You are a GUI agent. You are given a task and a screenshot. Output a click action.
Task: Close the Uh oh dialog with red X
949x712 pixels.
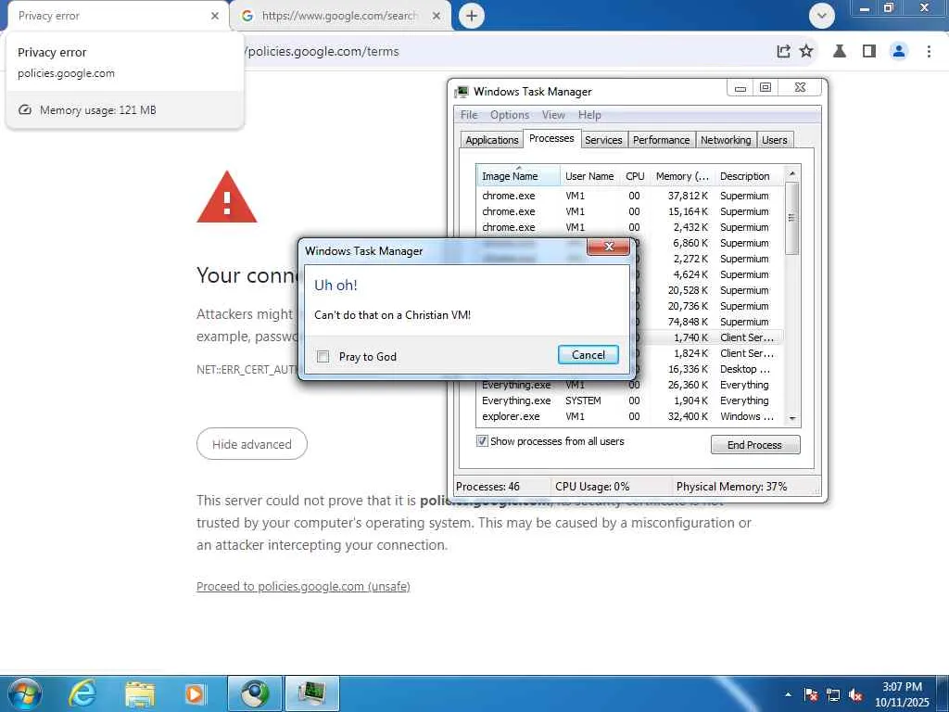(x=609, y=247)
